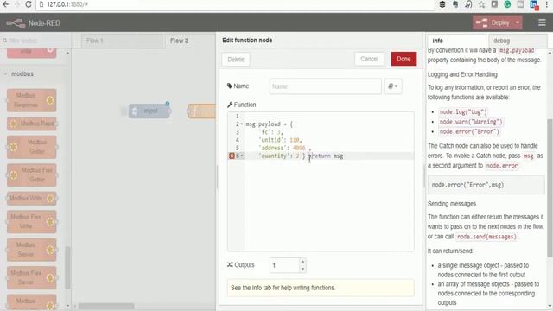This screenshot has width=553, height=311.
Task: Select the Modbus Flex Write palette node
Action: coord(31,221)
